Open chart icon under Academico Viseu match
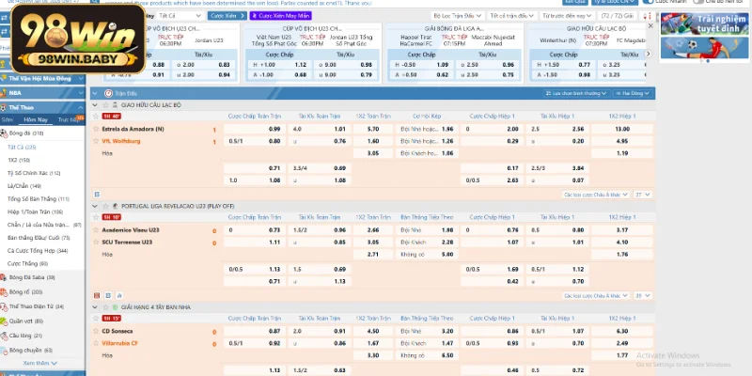 point(119,295)
